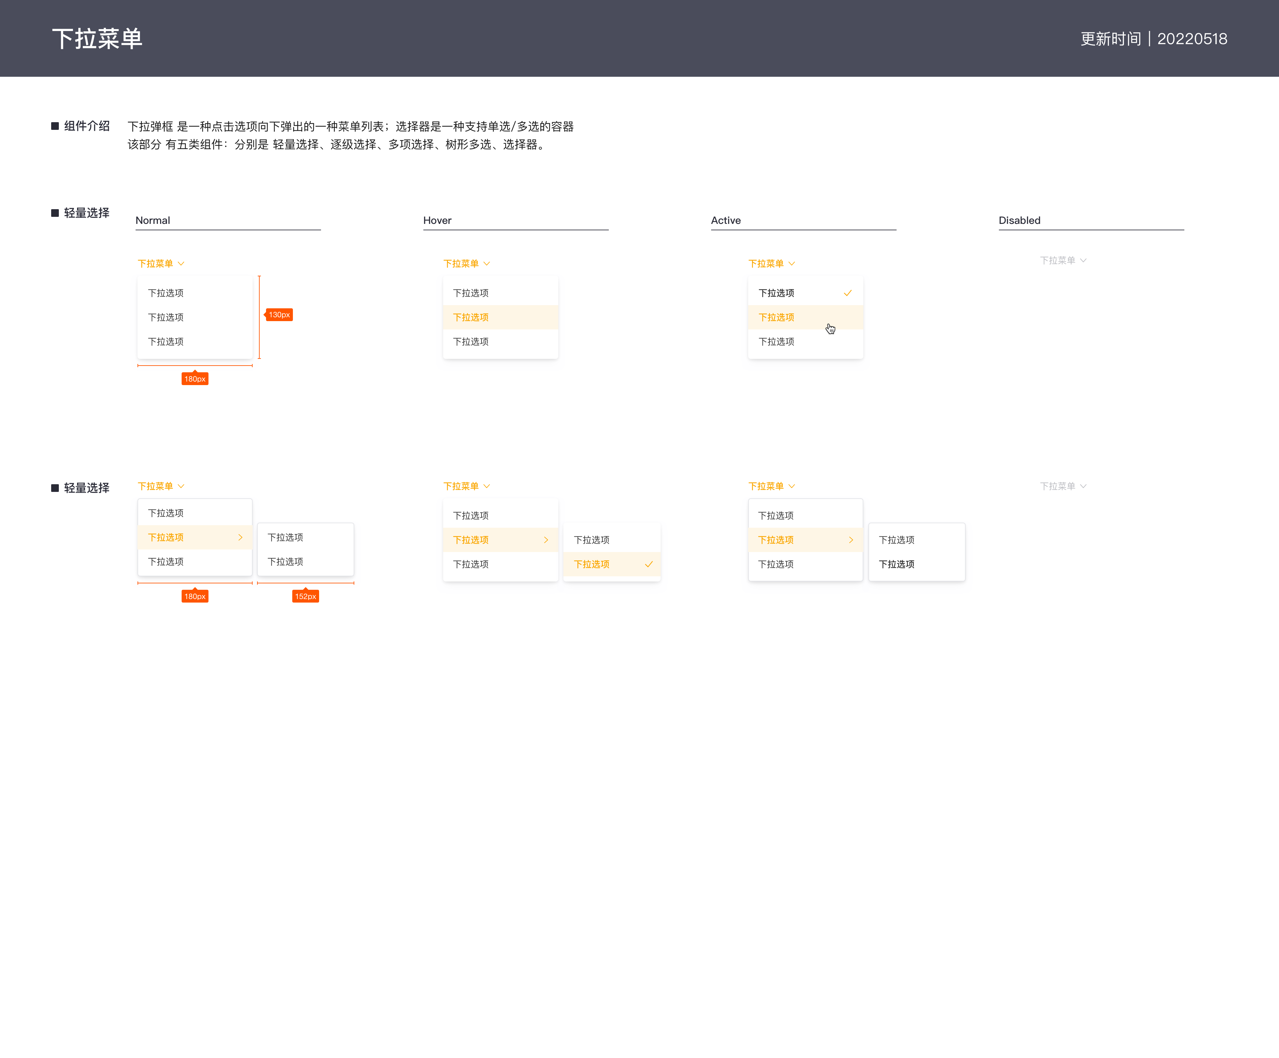Click the greyed 下拉菜单 trigger directly under Disabled heading
1279x1058 pixels.
[x=1063, y=261]
